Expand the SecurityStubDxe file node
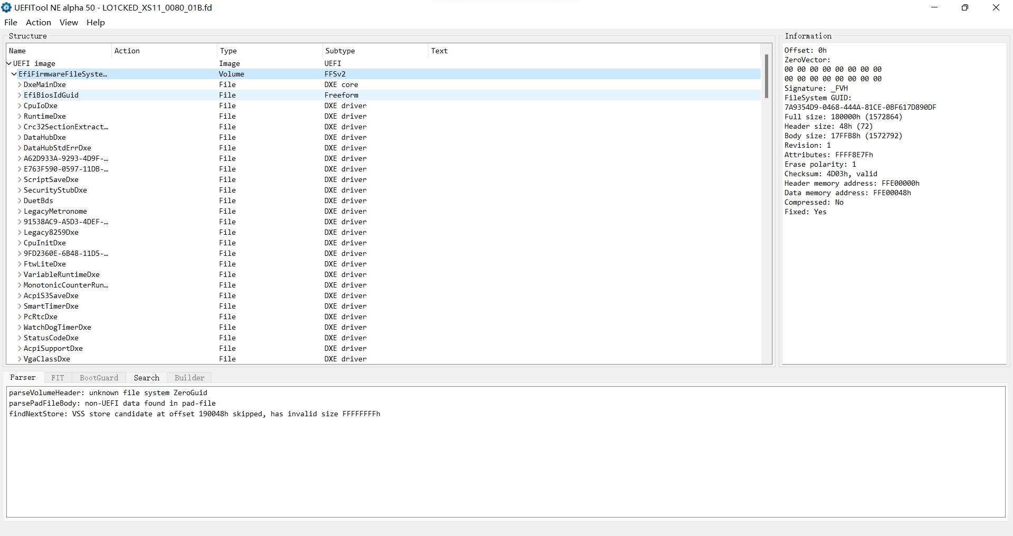The height and width of the screenshot is (536, 1013). [x=20, y=190]
